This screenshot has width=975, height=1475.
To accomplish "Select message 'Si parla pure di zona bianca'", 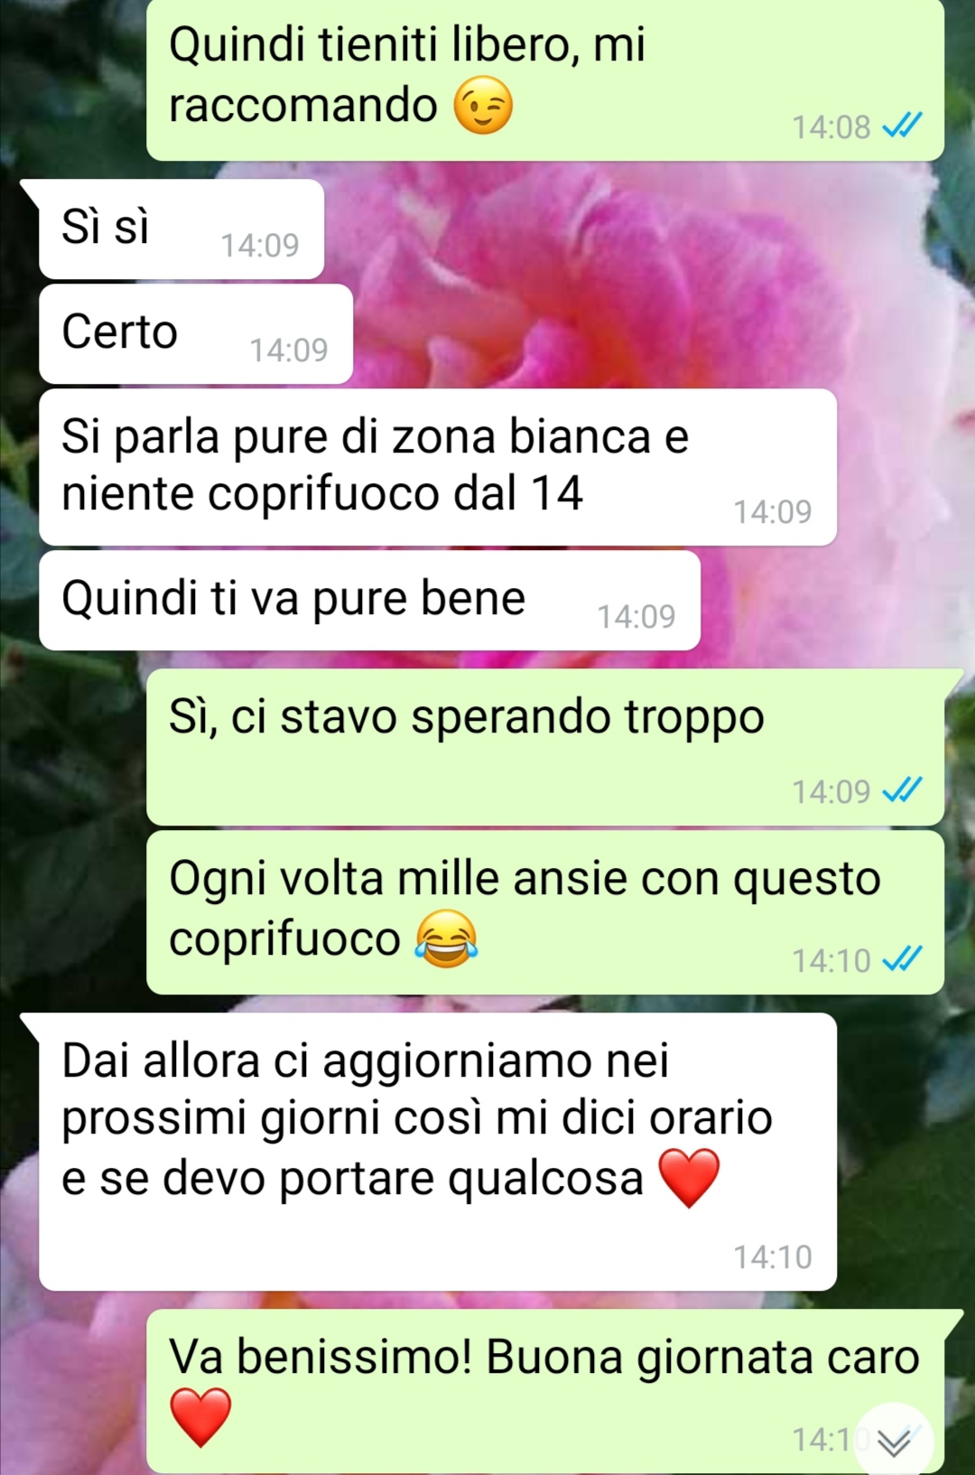I will (x=438, y=467).
